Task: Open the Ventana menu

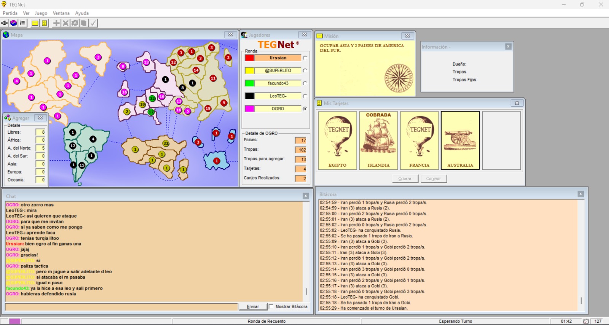Action: tap(61, 13)
